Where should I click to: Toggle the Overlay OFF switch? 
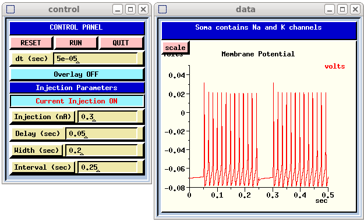coord(76,74)
